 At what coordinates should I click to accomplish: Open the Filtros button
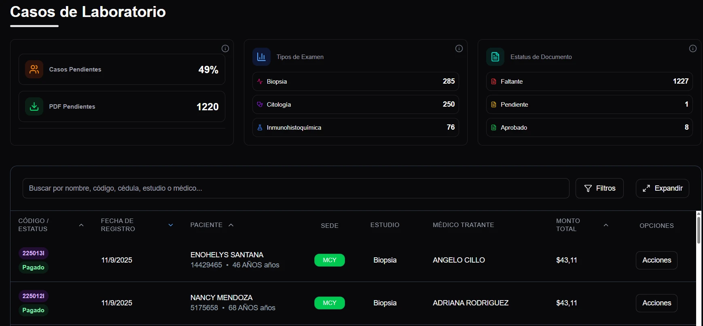[599, 188]
